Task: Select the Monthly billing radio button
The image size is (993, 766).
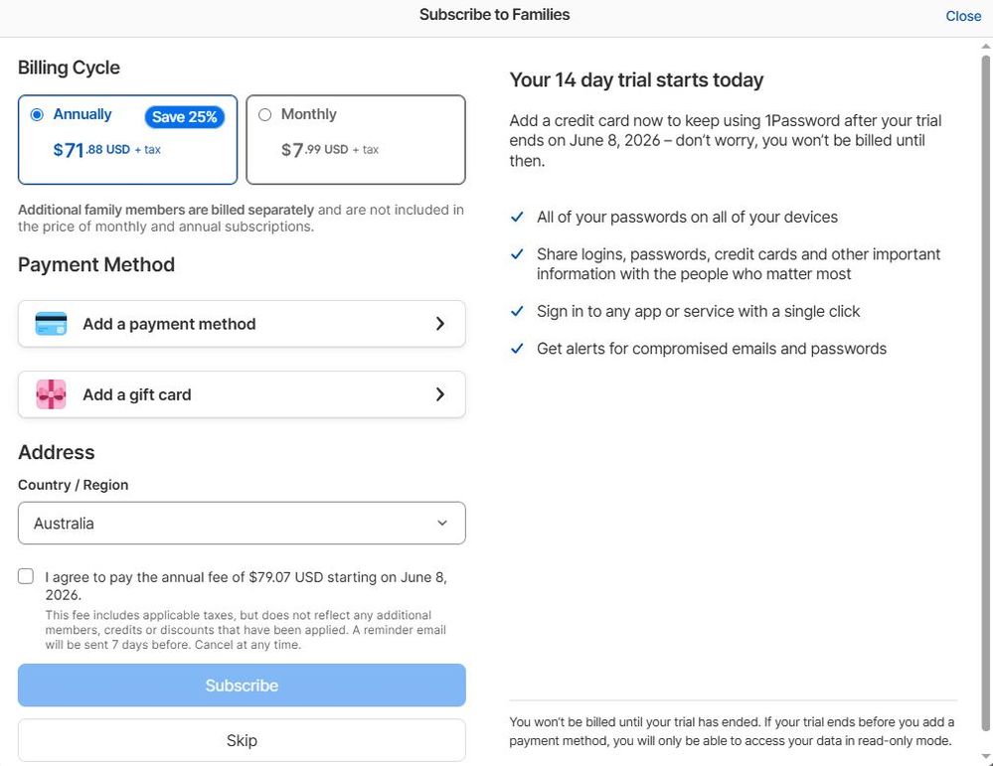Action: click(264, 114)
